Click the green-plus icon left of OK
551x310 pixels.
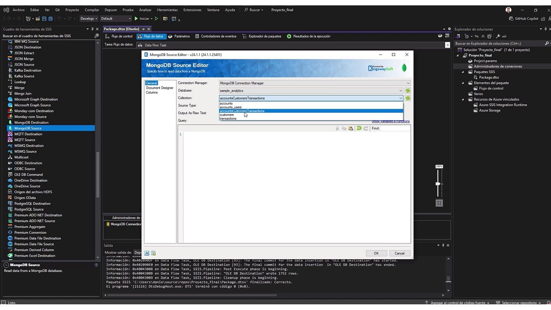click(153, 253)
